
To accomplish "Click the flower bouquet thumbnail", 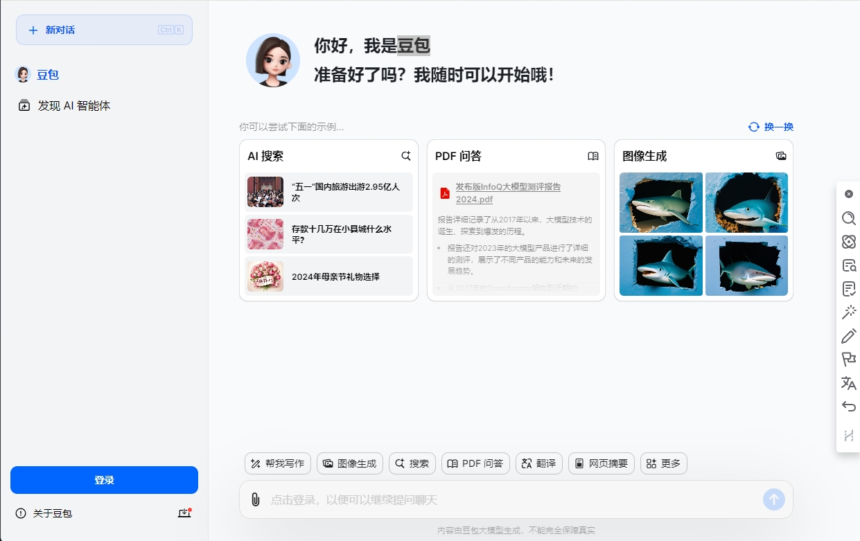I will click(x=265, y=276).
